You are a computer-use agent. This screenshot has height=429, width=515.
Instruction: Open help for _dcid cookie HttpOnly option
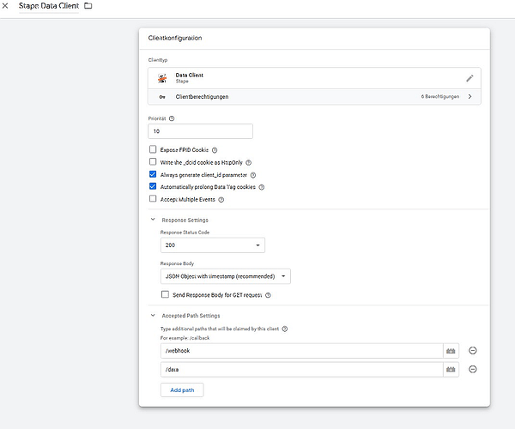[x=249, y=162]
